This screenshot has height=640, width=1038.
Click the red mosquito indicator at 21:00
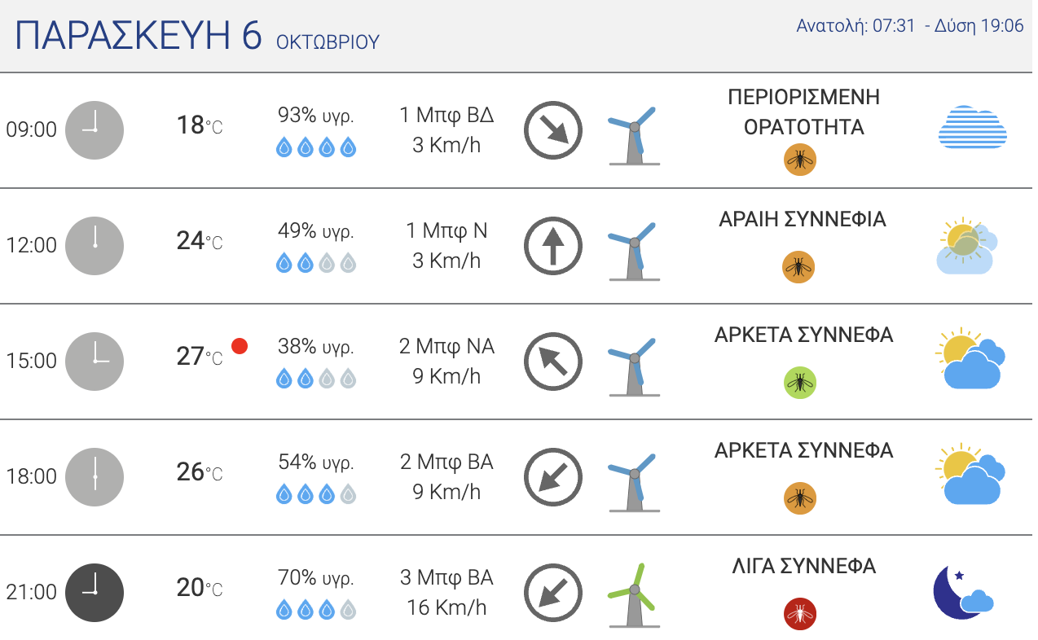(800, 614)
